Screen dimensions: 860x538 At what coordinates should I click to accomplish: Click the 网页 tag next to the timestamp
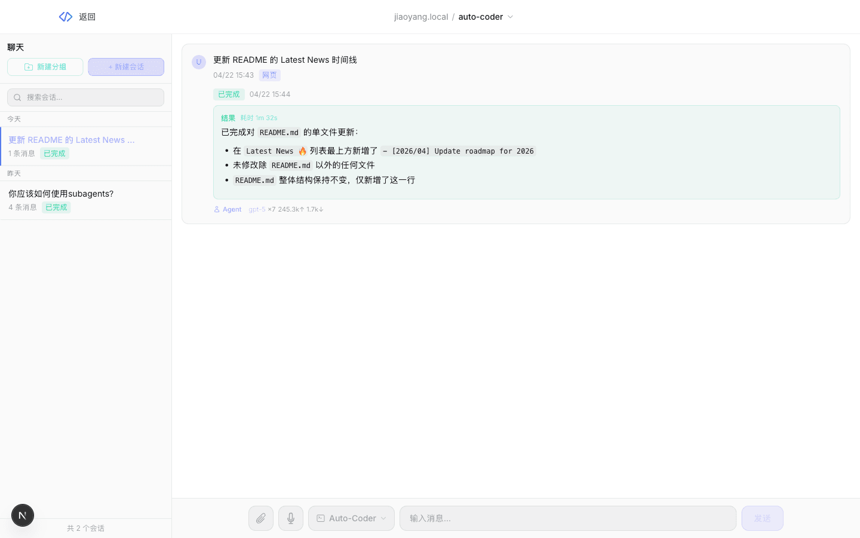[270, 75]
